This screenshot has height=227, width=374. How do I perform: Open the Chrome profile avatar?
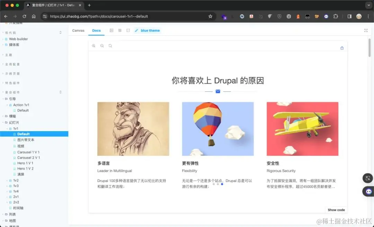coord(359,16)
